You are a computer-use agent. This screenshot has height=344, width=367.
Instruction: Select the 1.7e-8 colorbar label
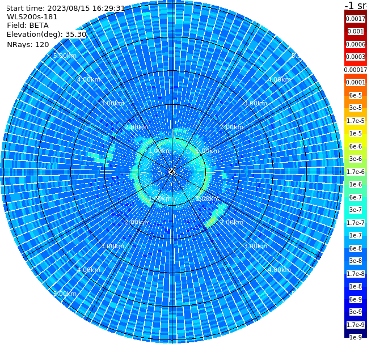pos(356,274)
